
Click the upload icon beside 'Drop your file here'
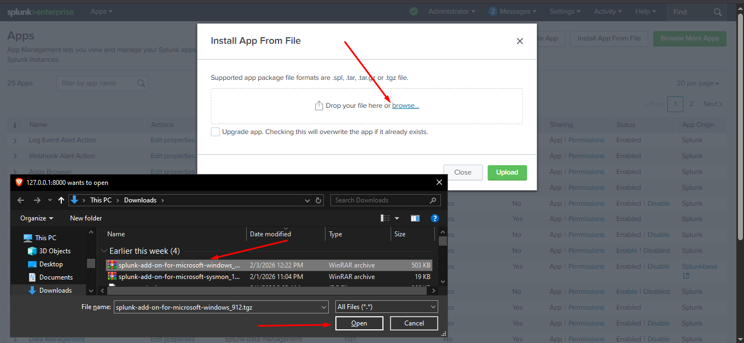click(x=319, y=106)
